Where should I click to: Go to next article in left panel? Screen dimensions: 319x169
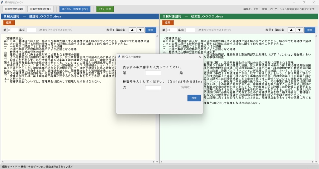[140, 30]
